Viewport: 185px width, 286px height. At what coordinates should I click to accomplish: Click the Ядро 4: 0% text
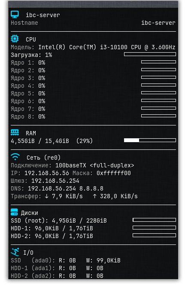click(28, 86)
